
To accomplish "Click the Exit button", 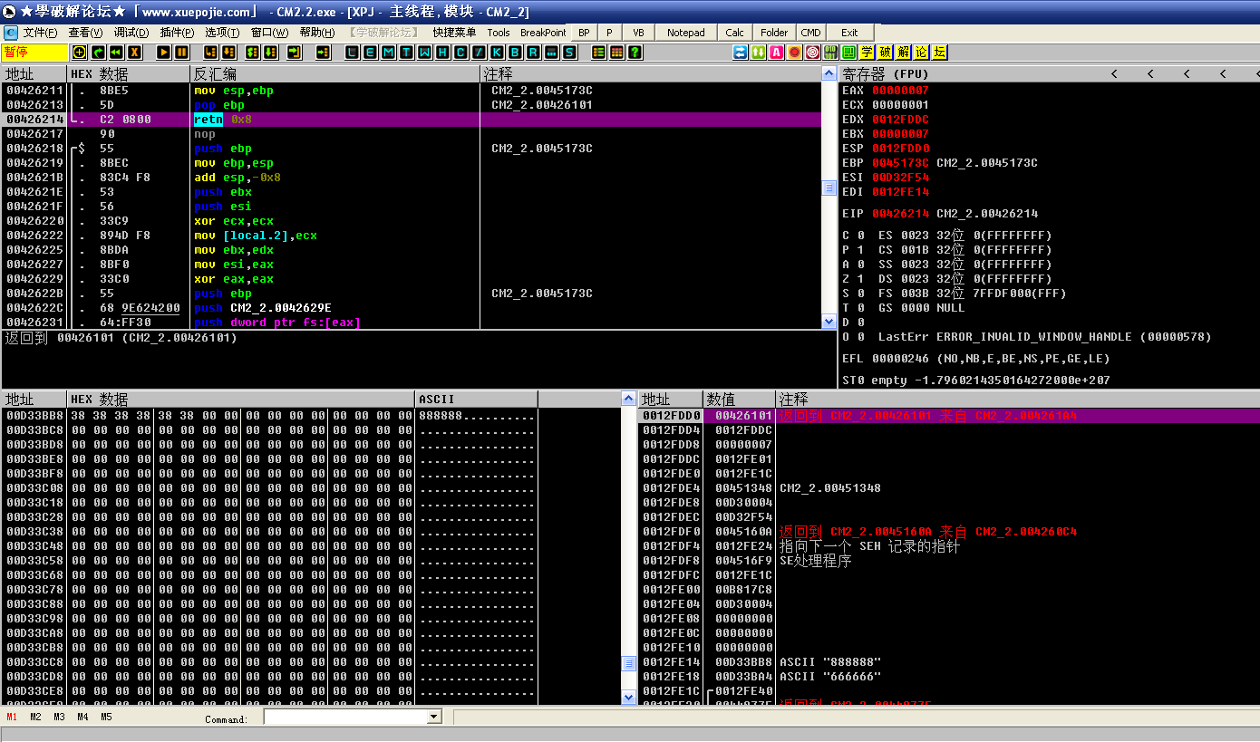I will click(x=849, y=33).
